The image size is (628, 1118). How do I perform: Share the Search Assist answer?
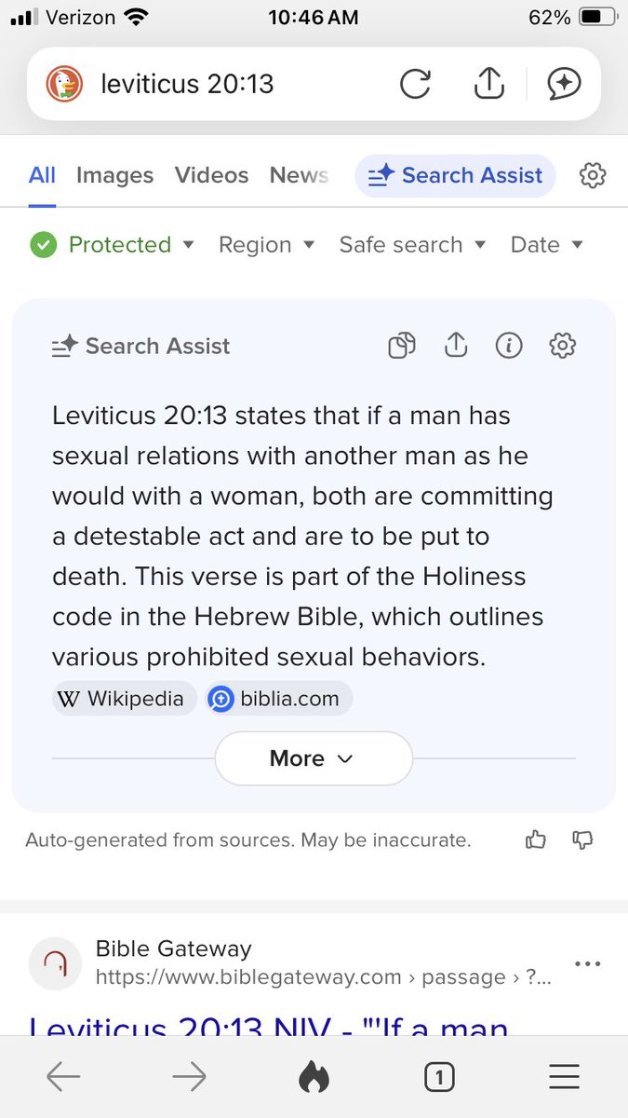point(455,346)
